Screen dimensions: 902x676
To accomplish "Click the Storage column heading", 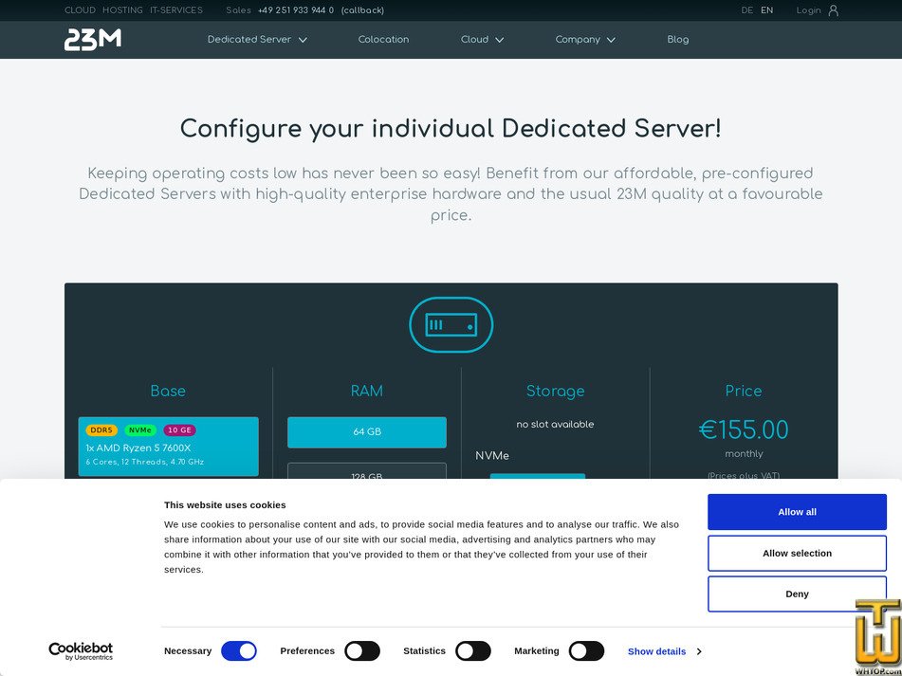I will [555, 391].
